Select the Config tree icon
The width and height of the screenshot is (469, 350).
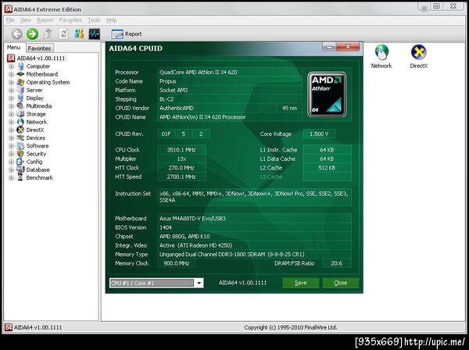click(20, 162)
